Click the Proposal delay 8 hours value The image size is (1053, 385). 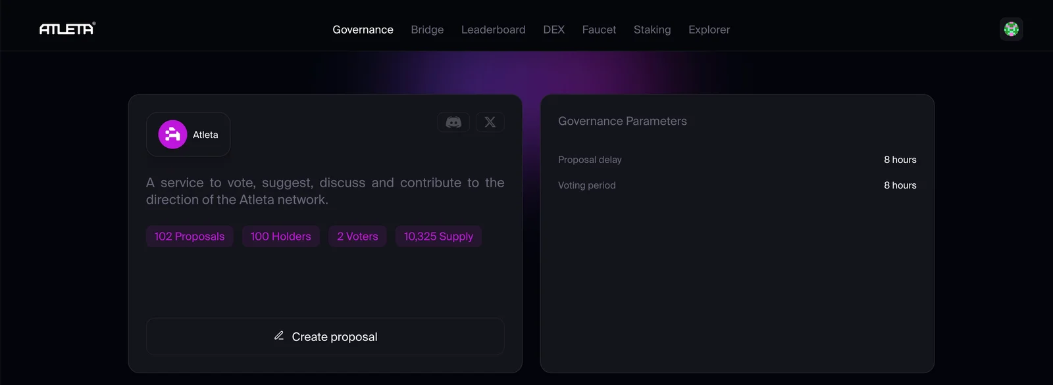tap(900, 160)
